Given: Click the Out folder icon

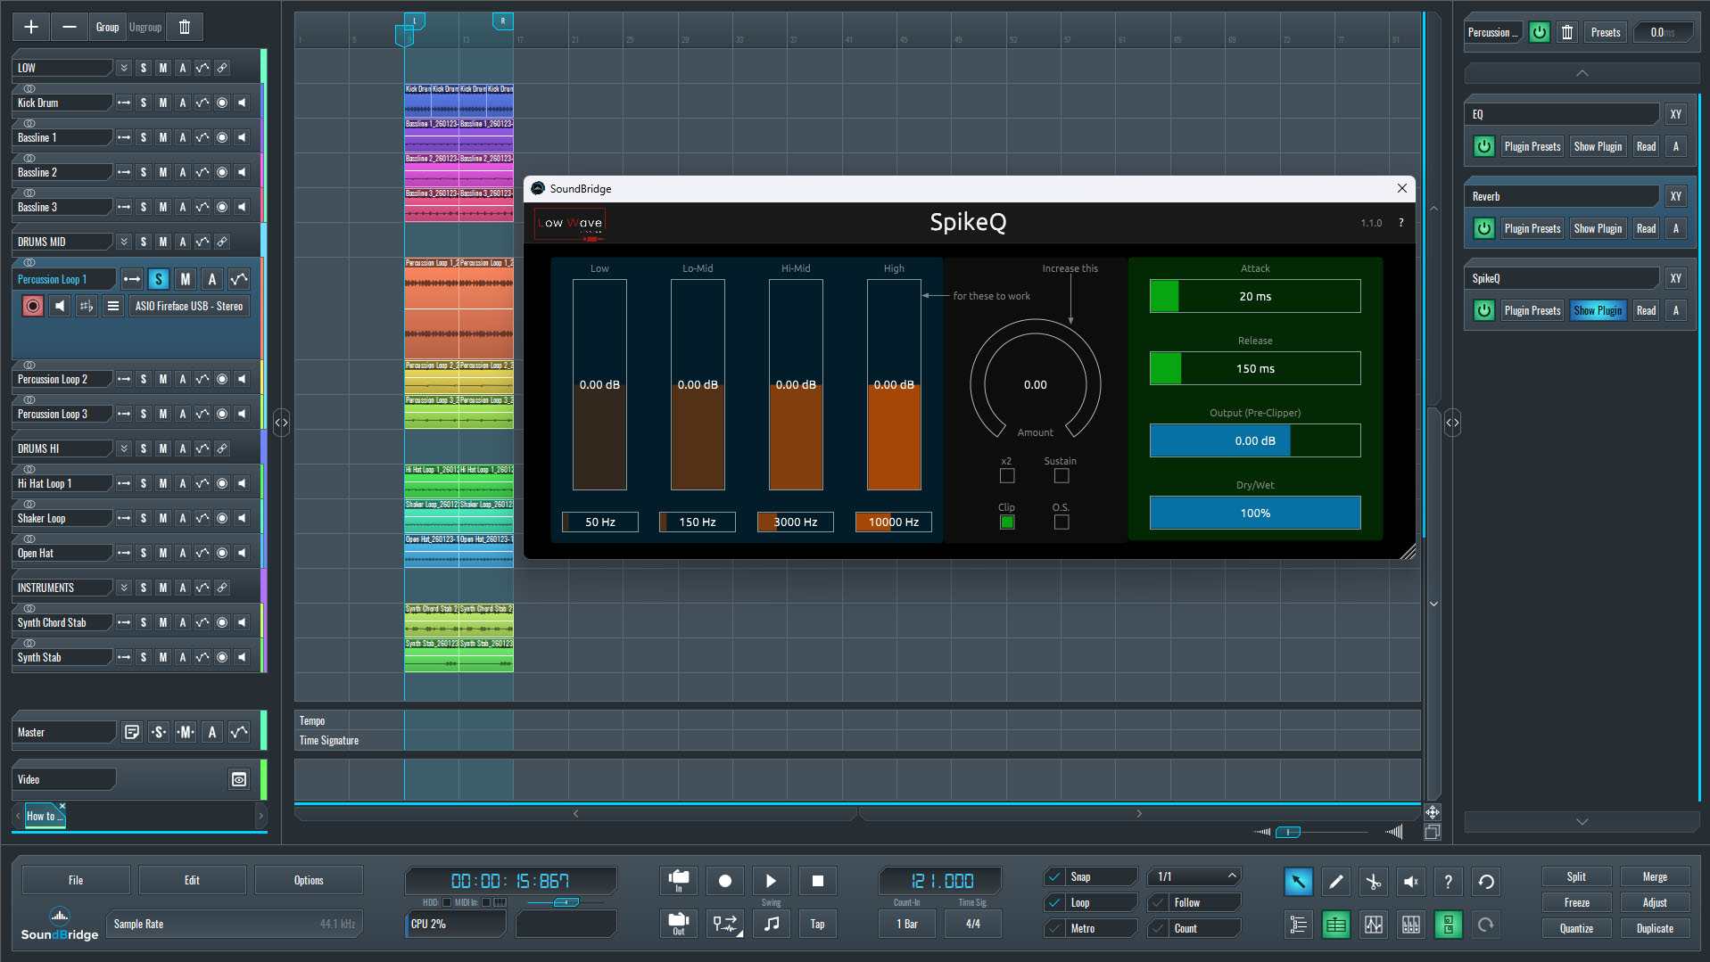Looking at the screenshot, I should click(679, 924).
